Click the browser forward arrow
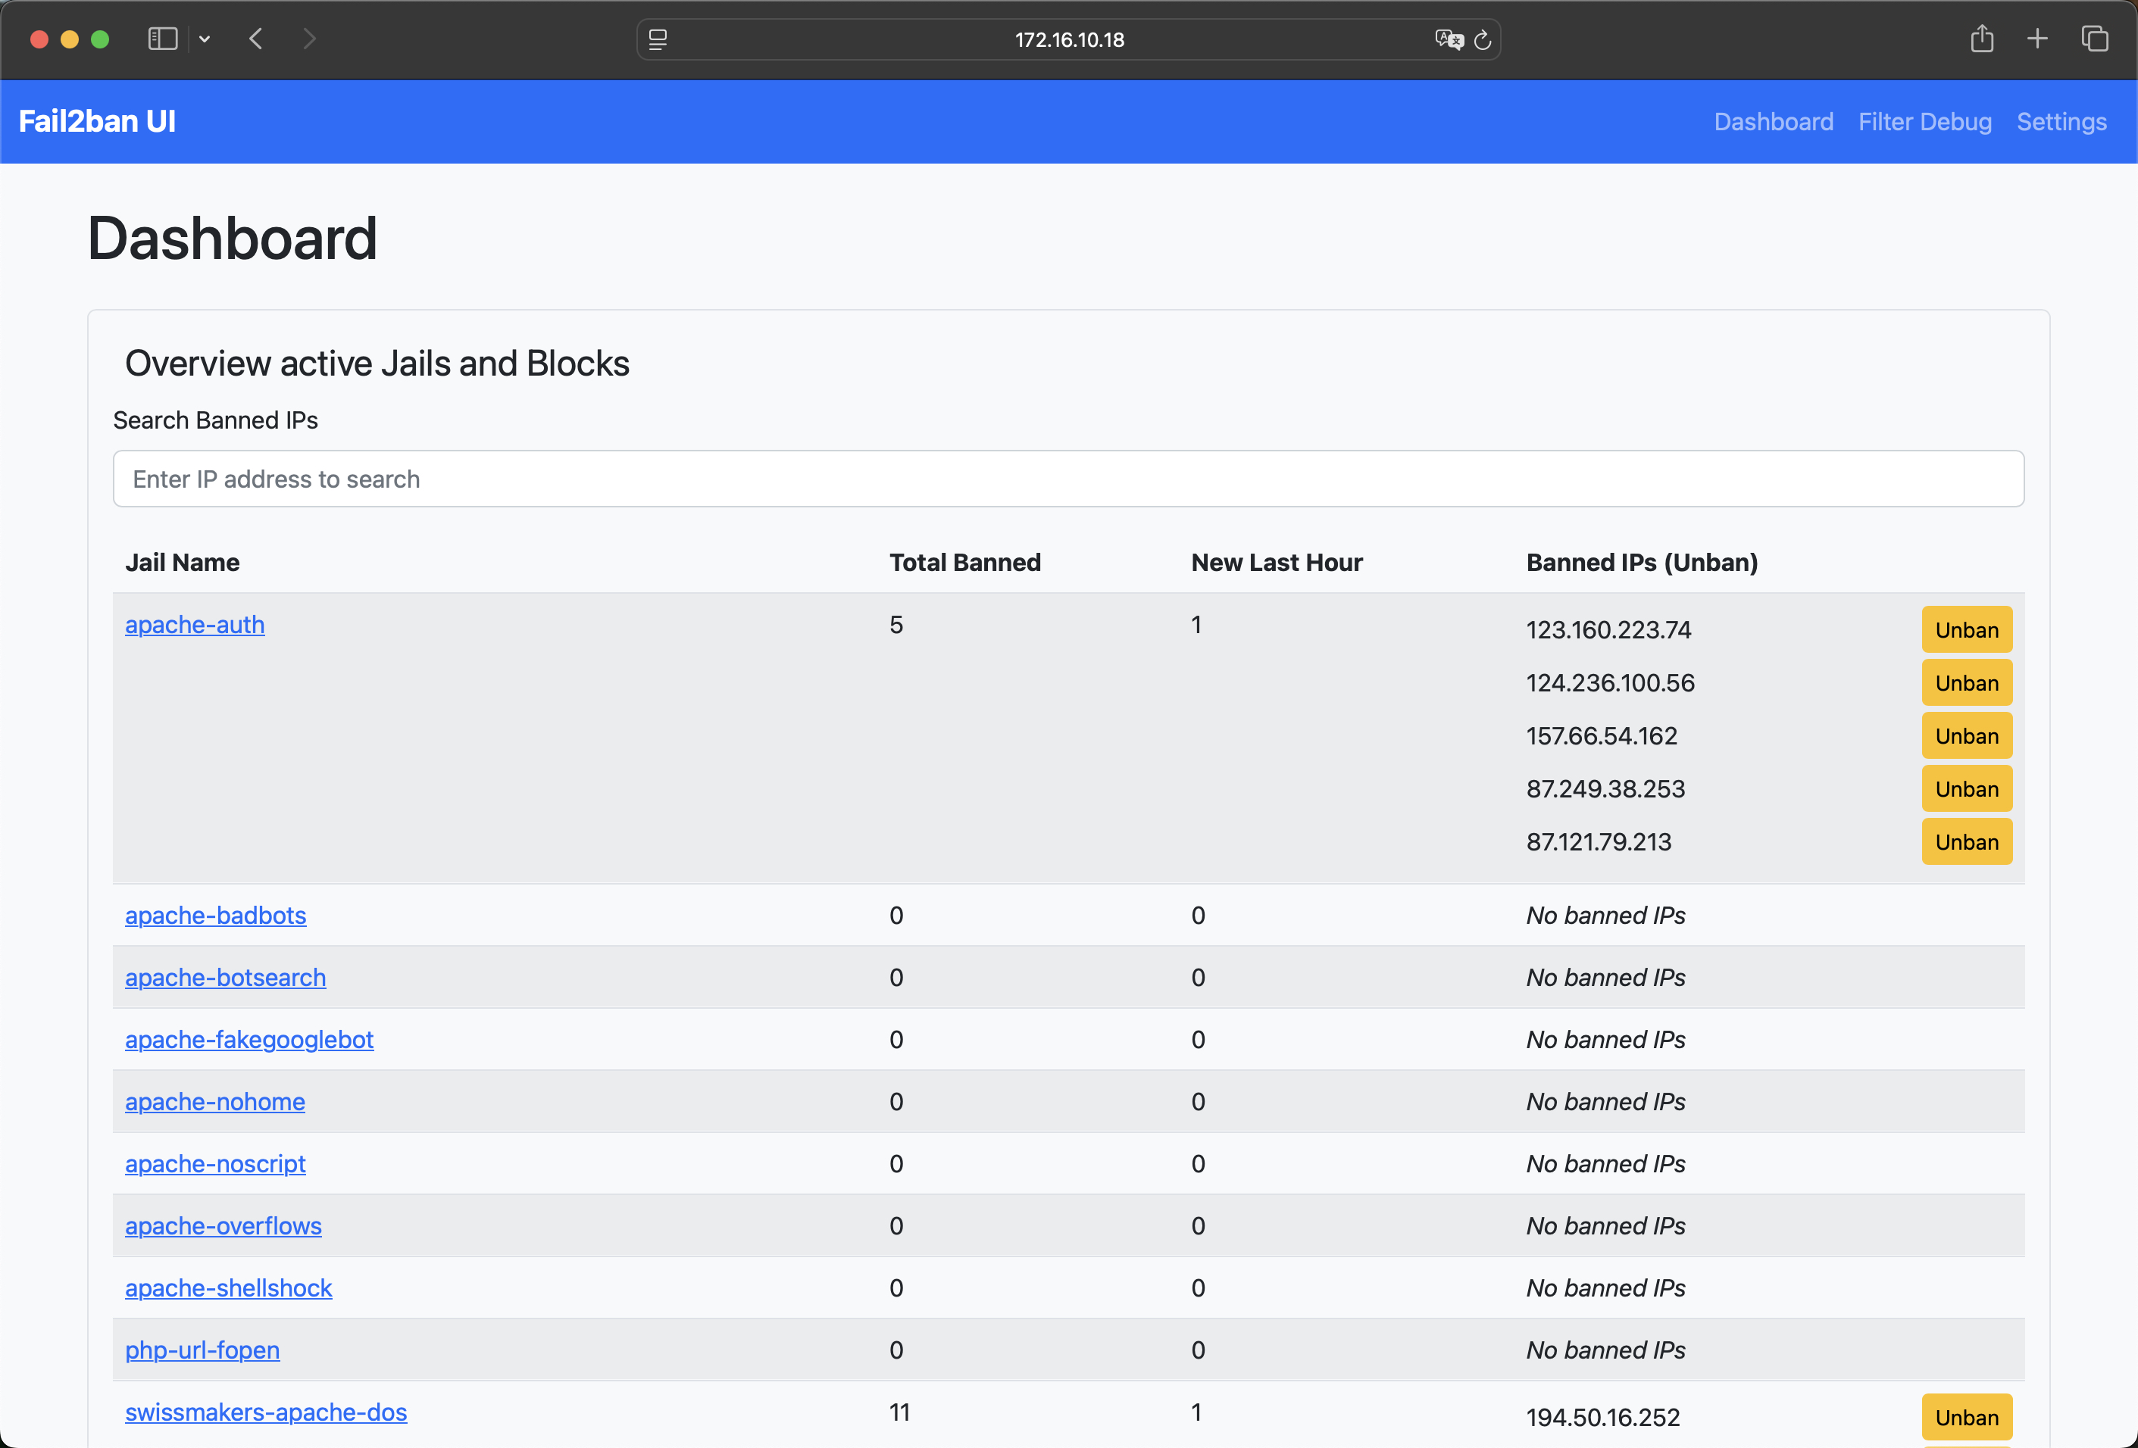This screenshot has width=2138, height=1448. point(309,39)
